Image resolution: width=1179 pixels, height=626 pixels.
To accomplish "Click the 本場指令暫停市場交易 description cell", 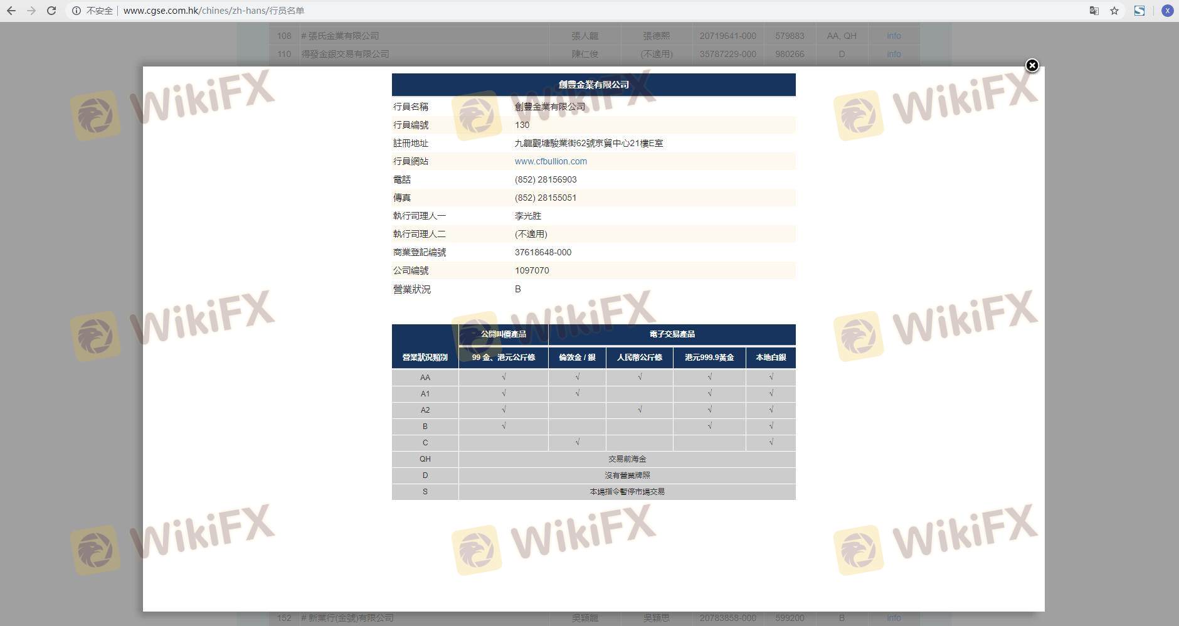I will coord(627,492).
